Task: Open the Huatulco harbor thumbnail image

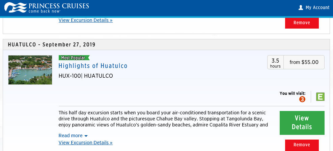Action: point(30,70)
